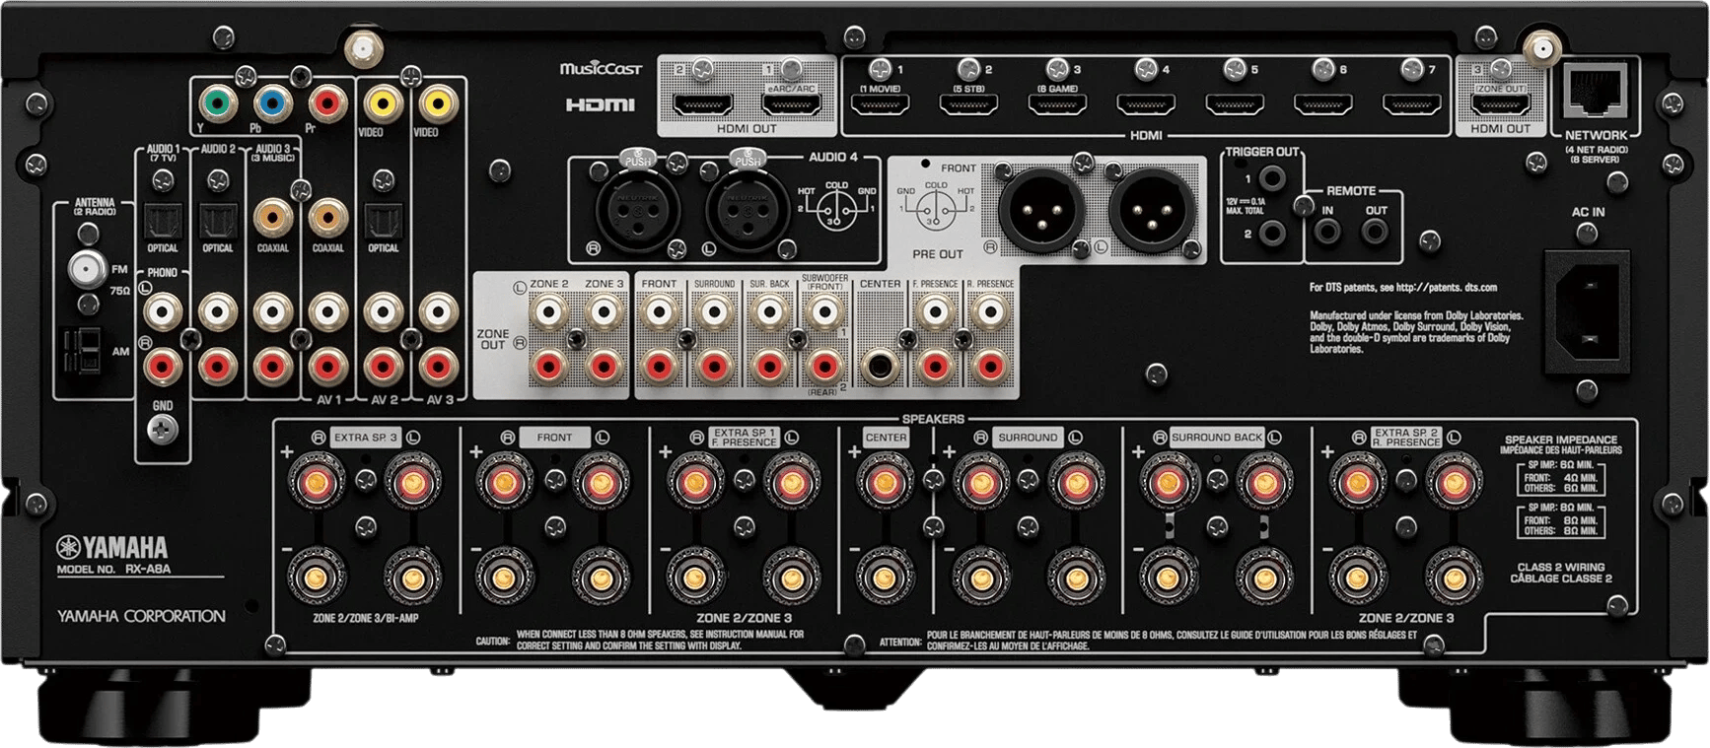Click EXTRA SP 2 right positive speaker terminal
This screenshot has width=1710, height=748.
coord(1358,483)
